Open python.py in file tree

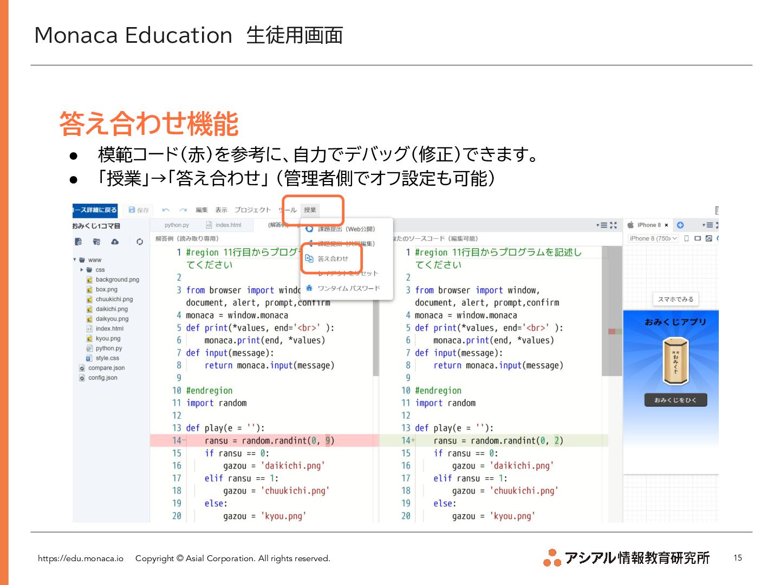(105, 348)
